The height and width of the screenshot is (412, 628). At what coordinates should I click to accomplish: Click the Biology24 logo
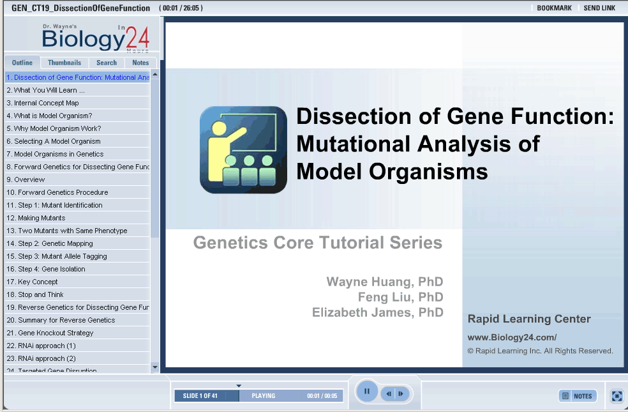96,38
